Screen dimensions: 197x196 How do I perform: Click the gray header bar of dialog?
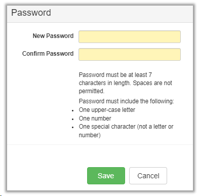[100, 14]
